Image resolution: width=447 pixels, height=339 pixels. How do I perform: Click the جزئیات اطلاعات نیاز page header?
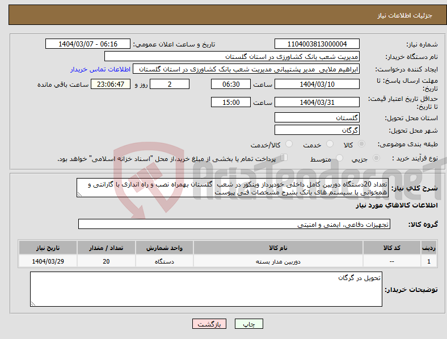(404, 15)
